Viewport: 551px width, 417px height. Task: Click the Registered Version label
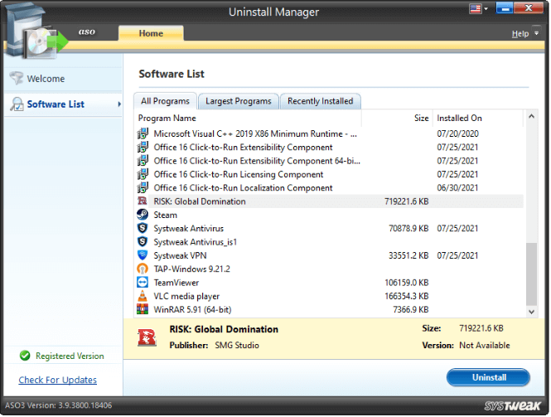[70, 356]
